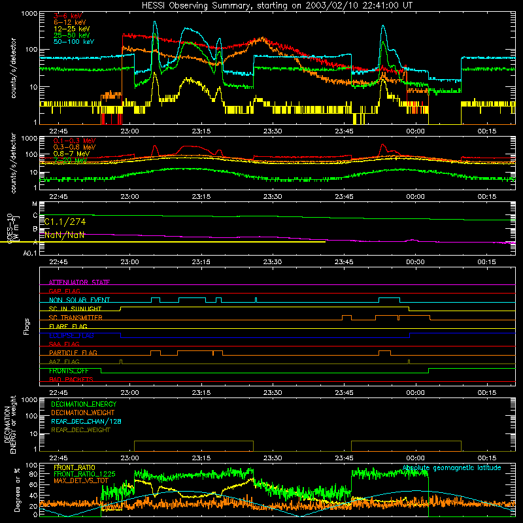Screen dimensions: 523x523
Task: Click the SC_IN_SUNLIGHT flag label
Action: 75,309
